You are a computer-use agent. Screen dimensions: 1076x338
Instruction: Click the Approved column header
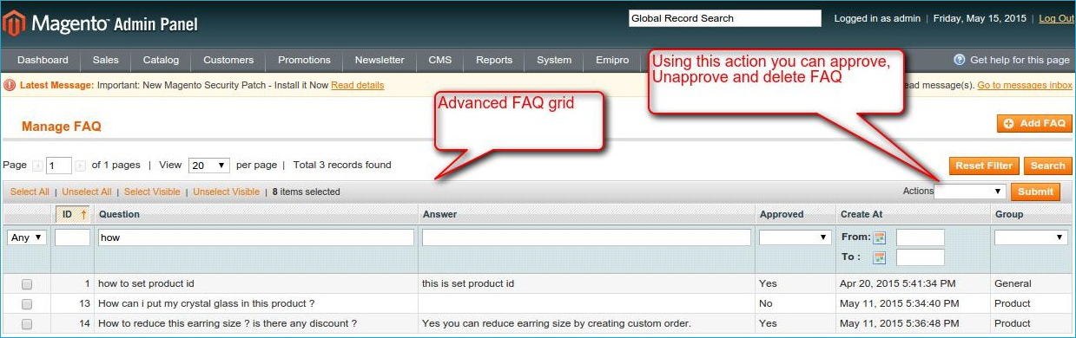(782, 214)
